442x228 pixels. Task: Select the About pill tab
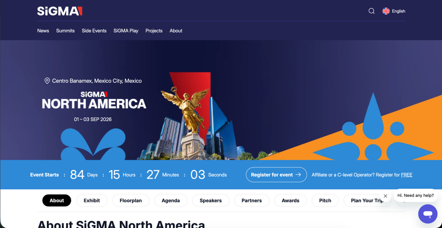click(x=57, y=200)
